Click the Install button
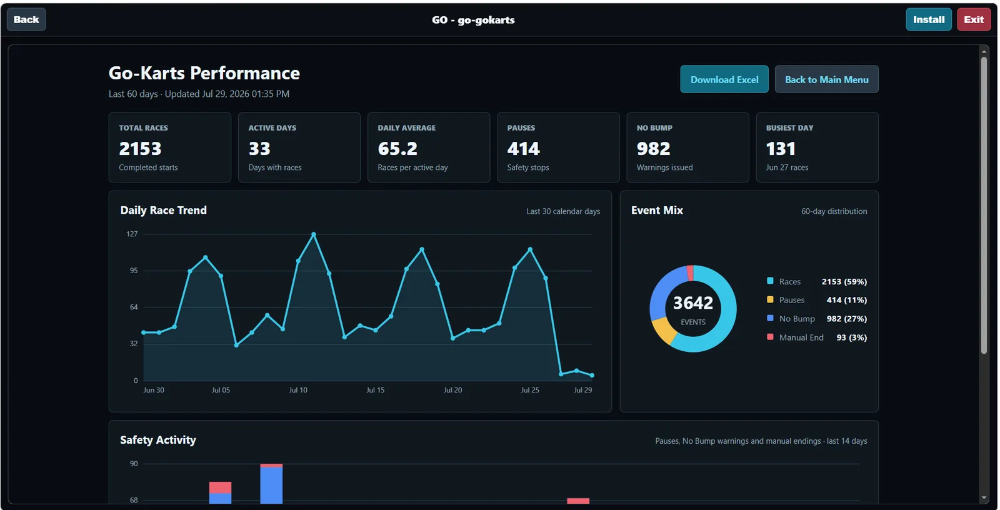Image resolution: width=1000 pixels, height=510 pixels. click(929, 19)
